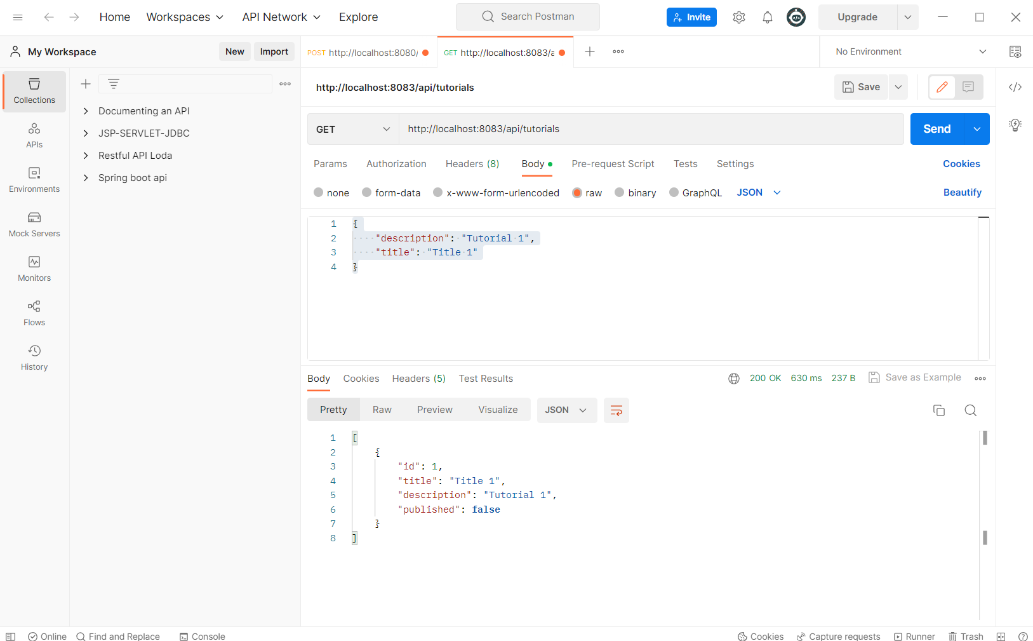Open the Collections sidebar panel
1033x641 pixels.
click(x=34, y=91)
